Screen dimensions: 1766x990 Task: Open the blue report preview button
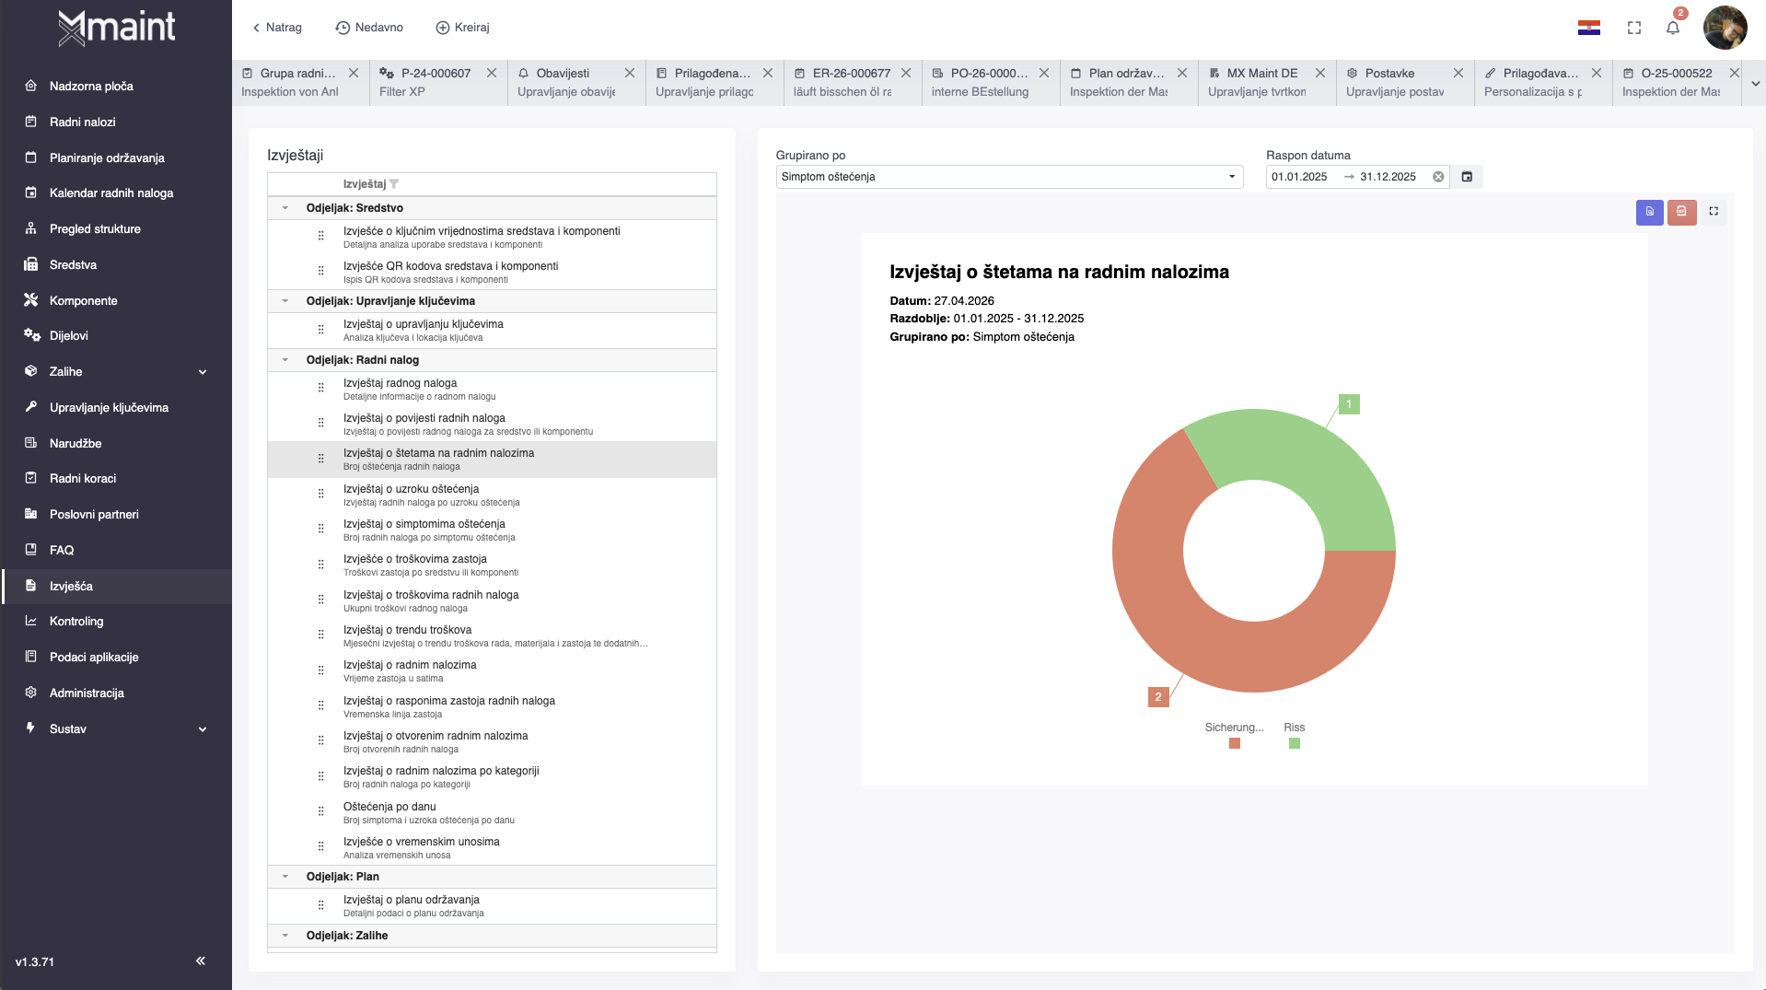(1649, 212)
